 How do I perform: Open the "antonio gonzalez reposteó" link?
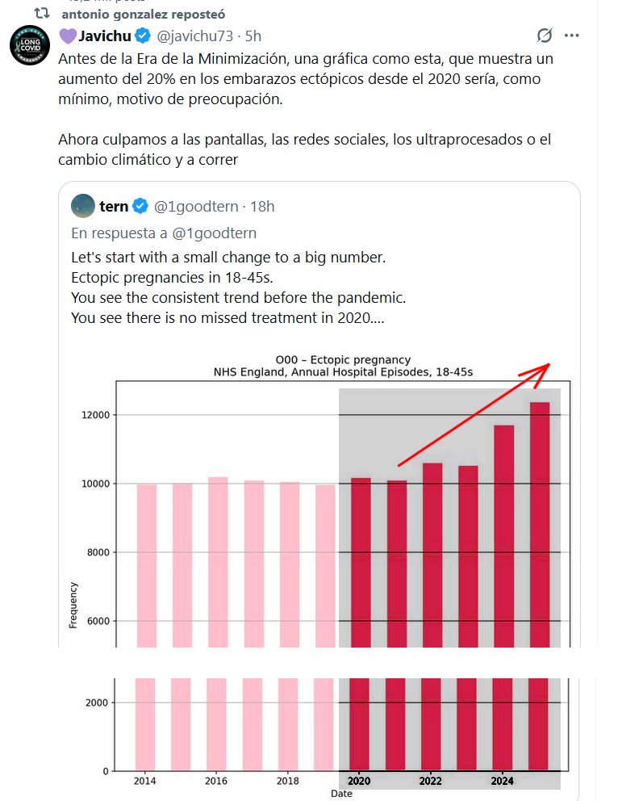(x=144, y=14)
